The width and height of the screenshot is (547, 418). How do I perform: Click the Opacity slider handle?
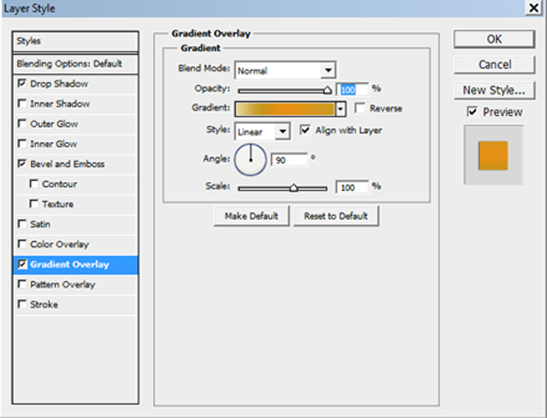[327, 91]
